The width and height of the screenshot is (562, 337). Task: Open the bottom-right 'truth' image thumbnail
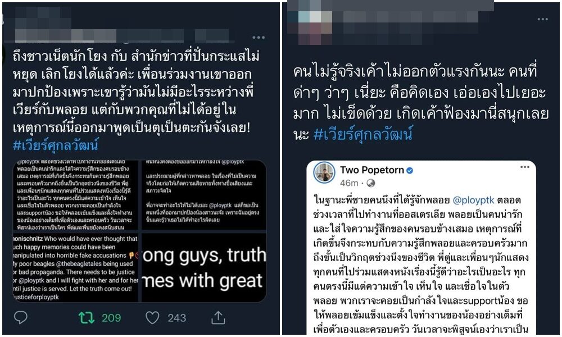tap(204, 267)
